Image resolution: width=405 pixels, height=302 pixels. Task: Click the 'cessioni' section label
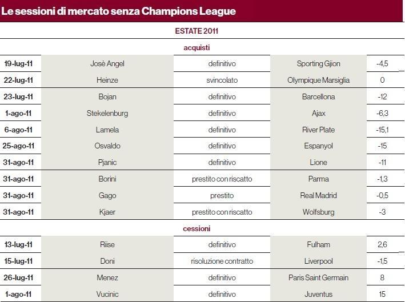pos(197,228)
